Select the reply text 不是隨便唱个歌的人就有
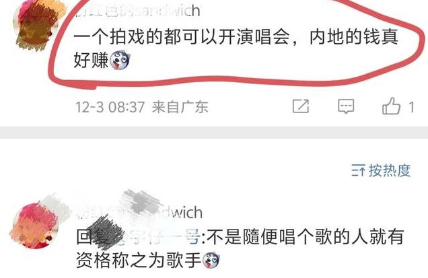 click(x=306, y=237)
